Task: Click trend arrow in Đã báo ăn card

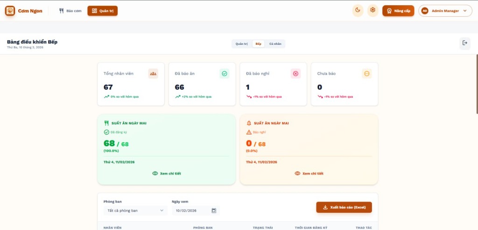Action: (x=178, y=97)
